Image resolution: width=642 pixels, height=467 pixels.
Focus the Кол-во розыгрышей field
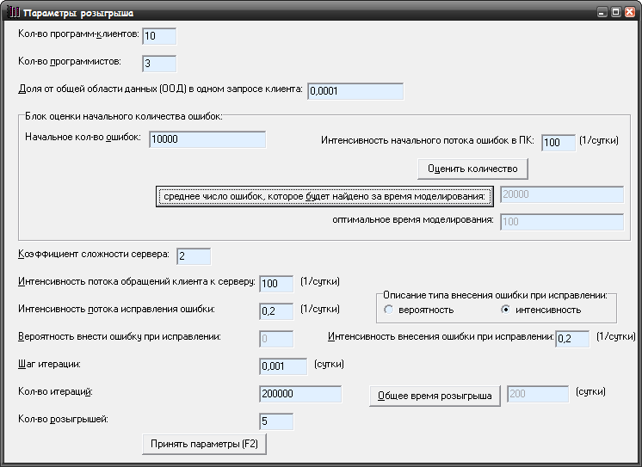276,421
